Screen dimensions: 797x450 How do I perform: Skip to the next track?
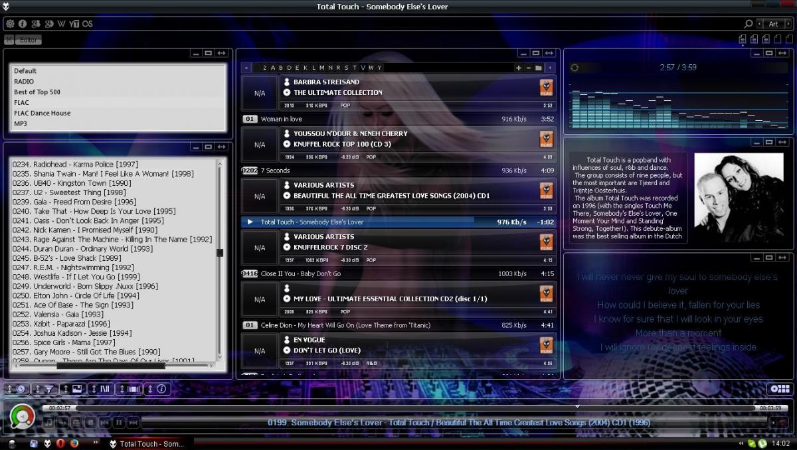tap(133, 422)
